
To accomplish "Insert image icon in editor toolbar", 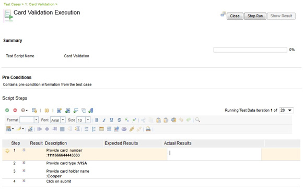I will click(116, 129).
